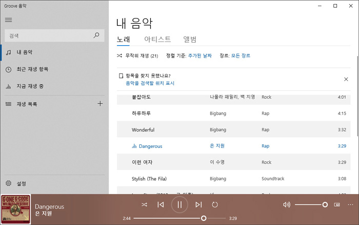Select song 이런 여자
359x225 pixels.
pos(233,162)
